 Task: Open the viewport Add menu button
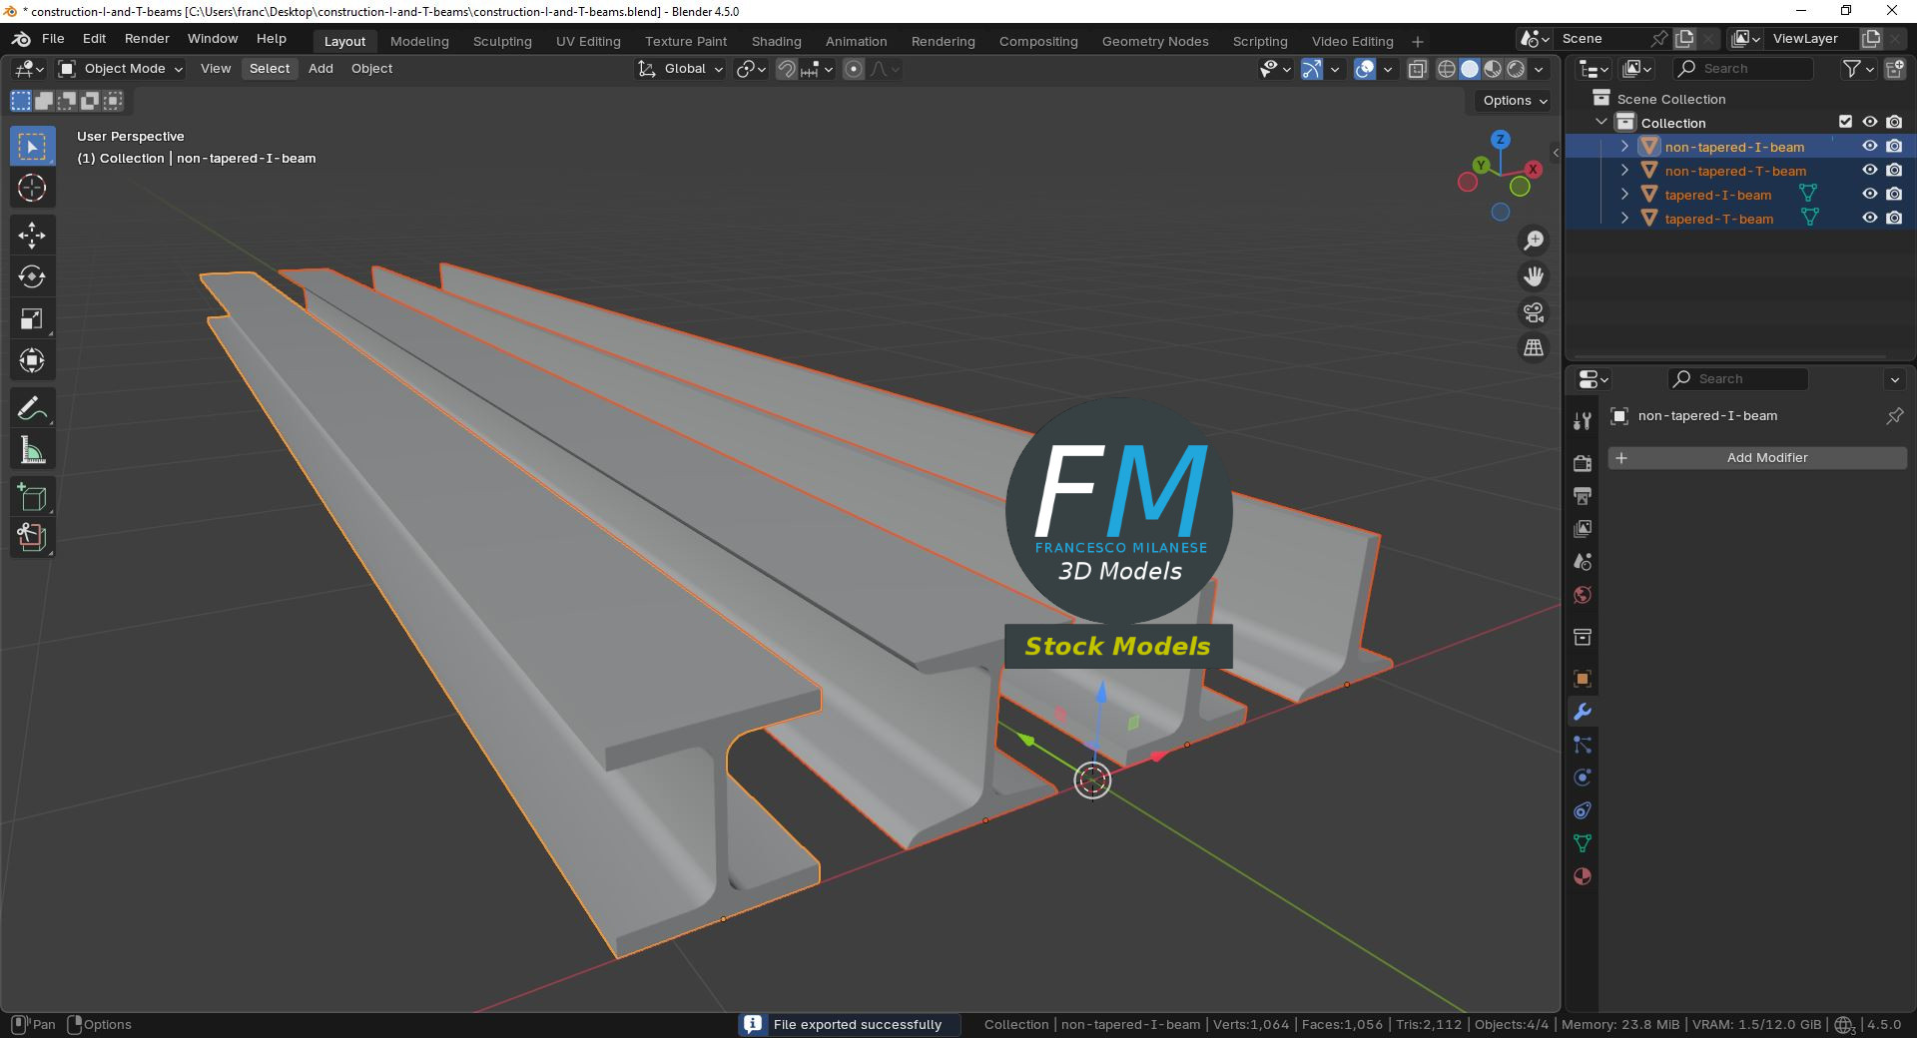320,69
